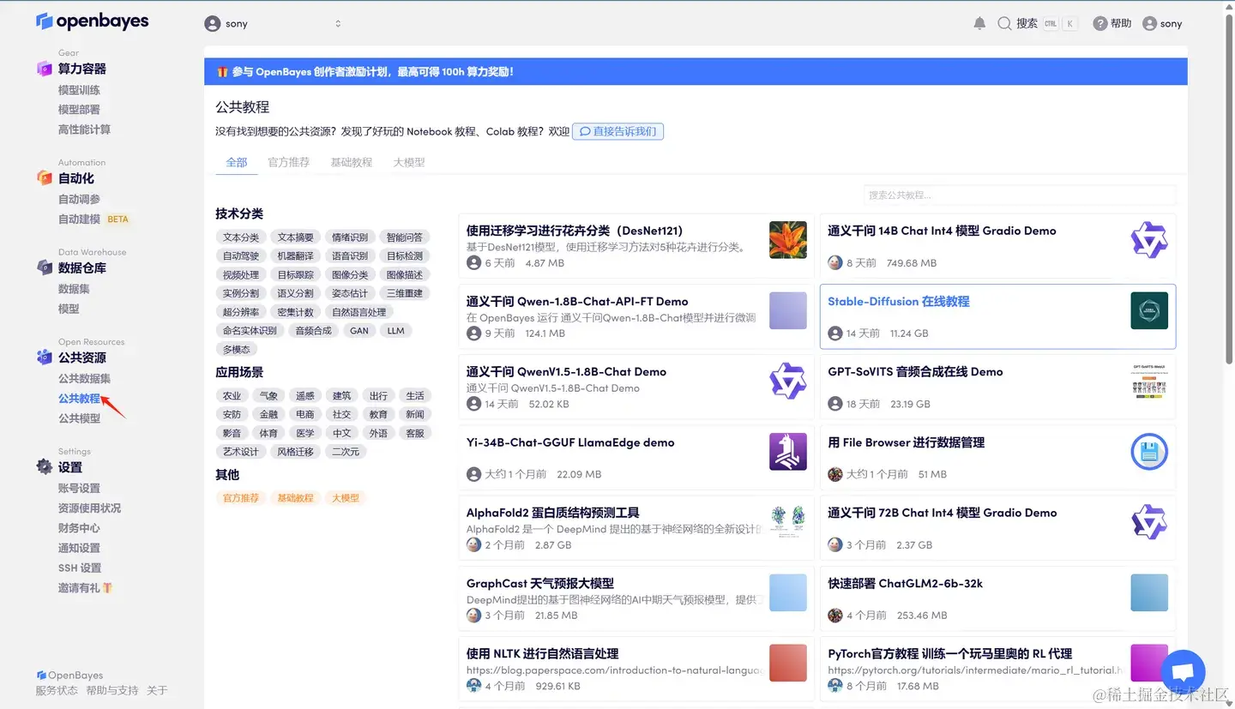
Task: Open 自动建模 BETA in sidebar
Action: (x=93, y=219)
